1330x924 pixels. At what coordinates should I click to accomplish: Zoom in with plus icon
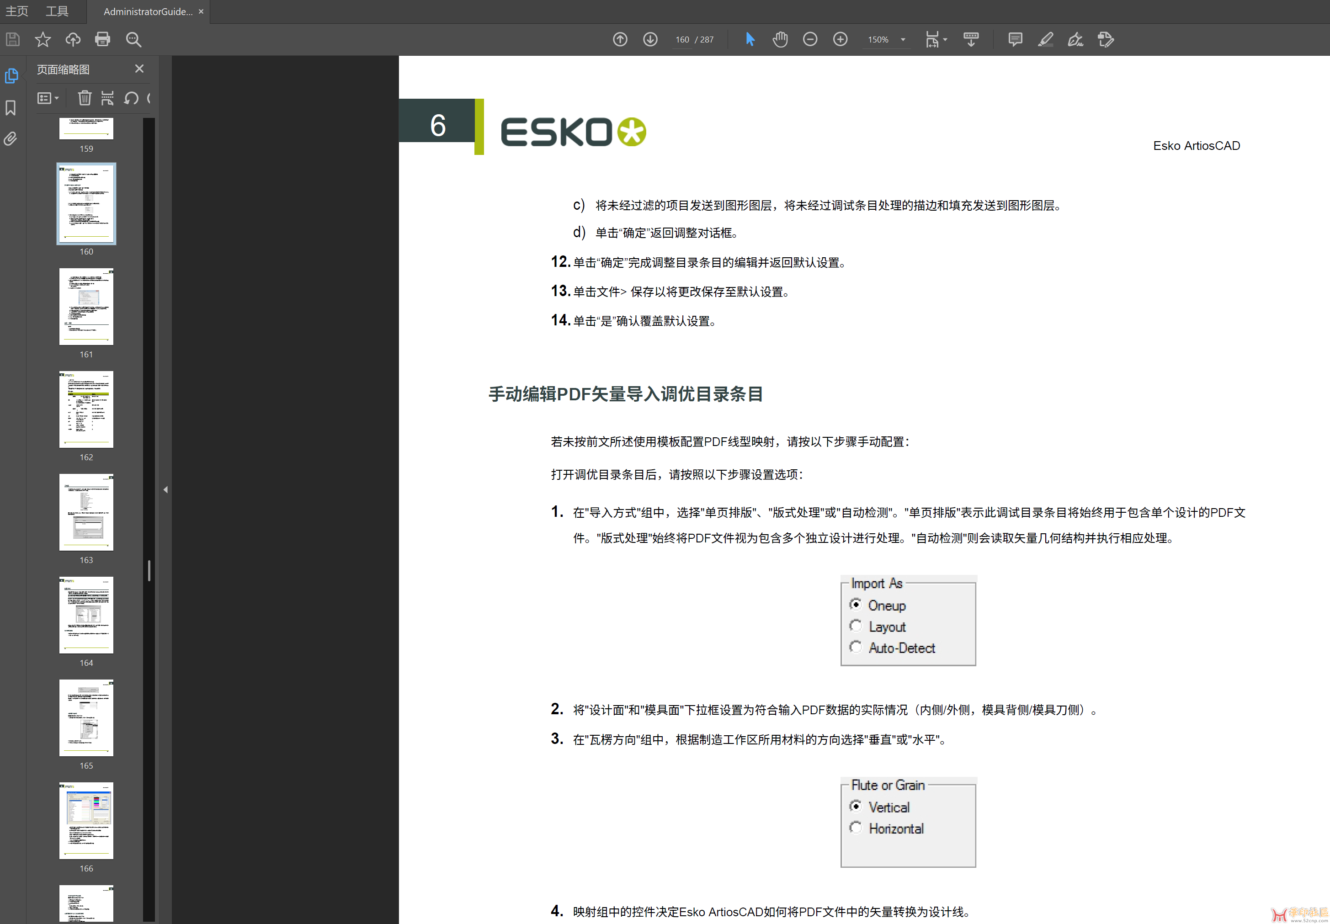tap(840, 39)
